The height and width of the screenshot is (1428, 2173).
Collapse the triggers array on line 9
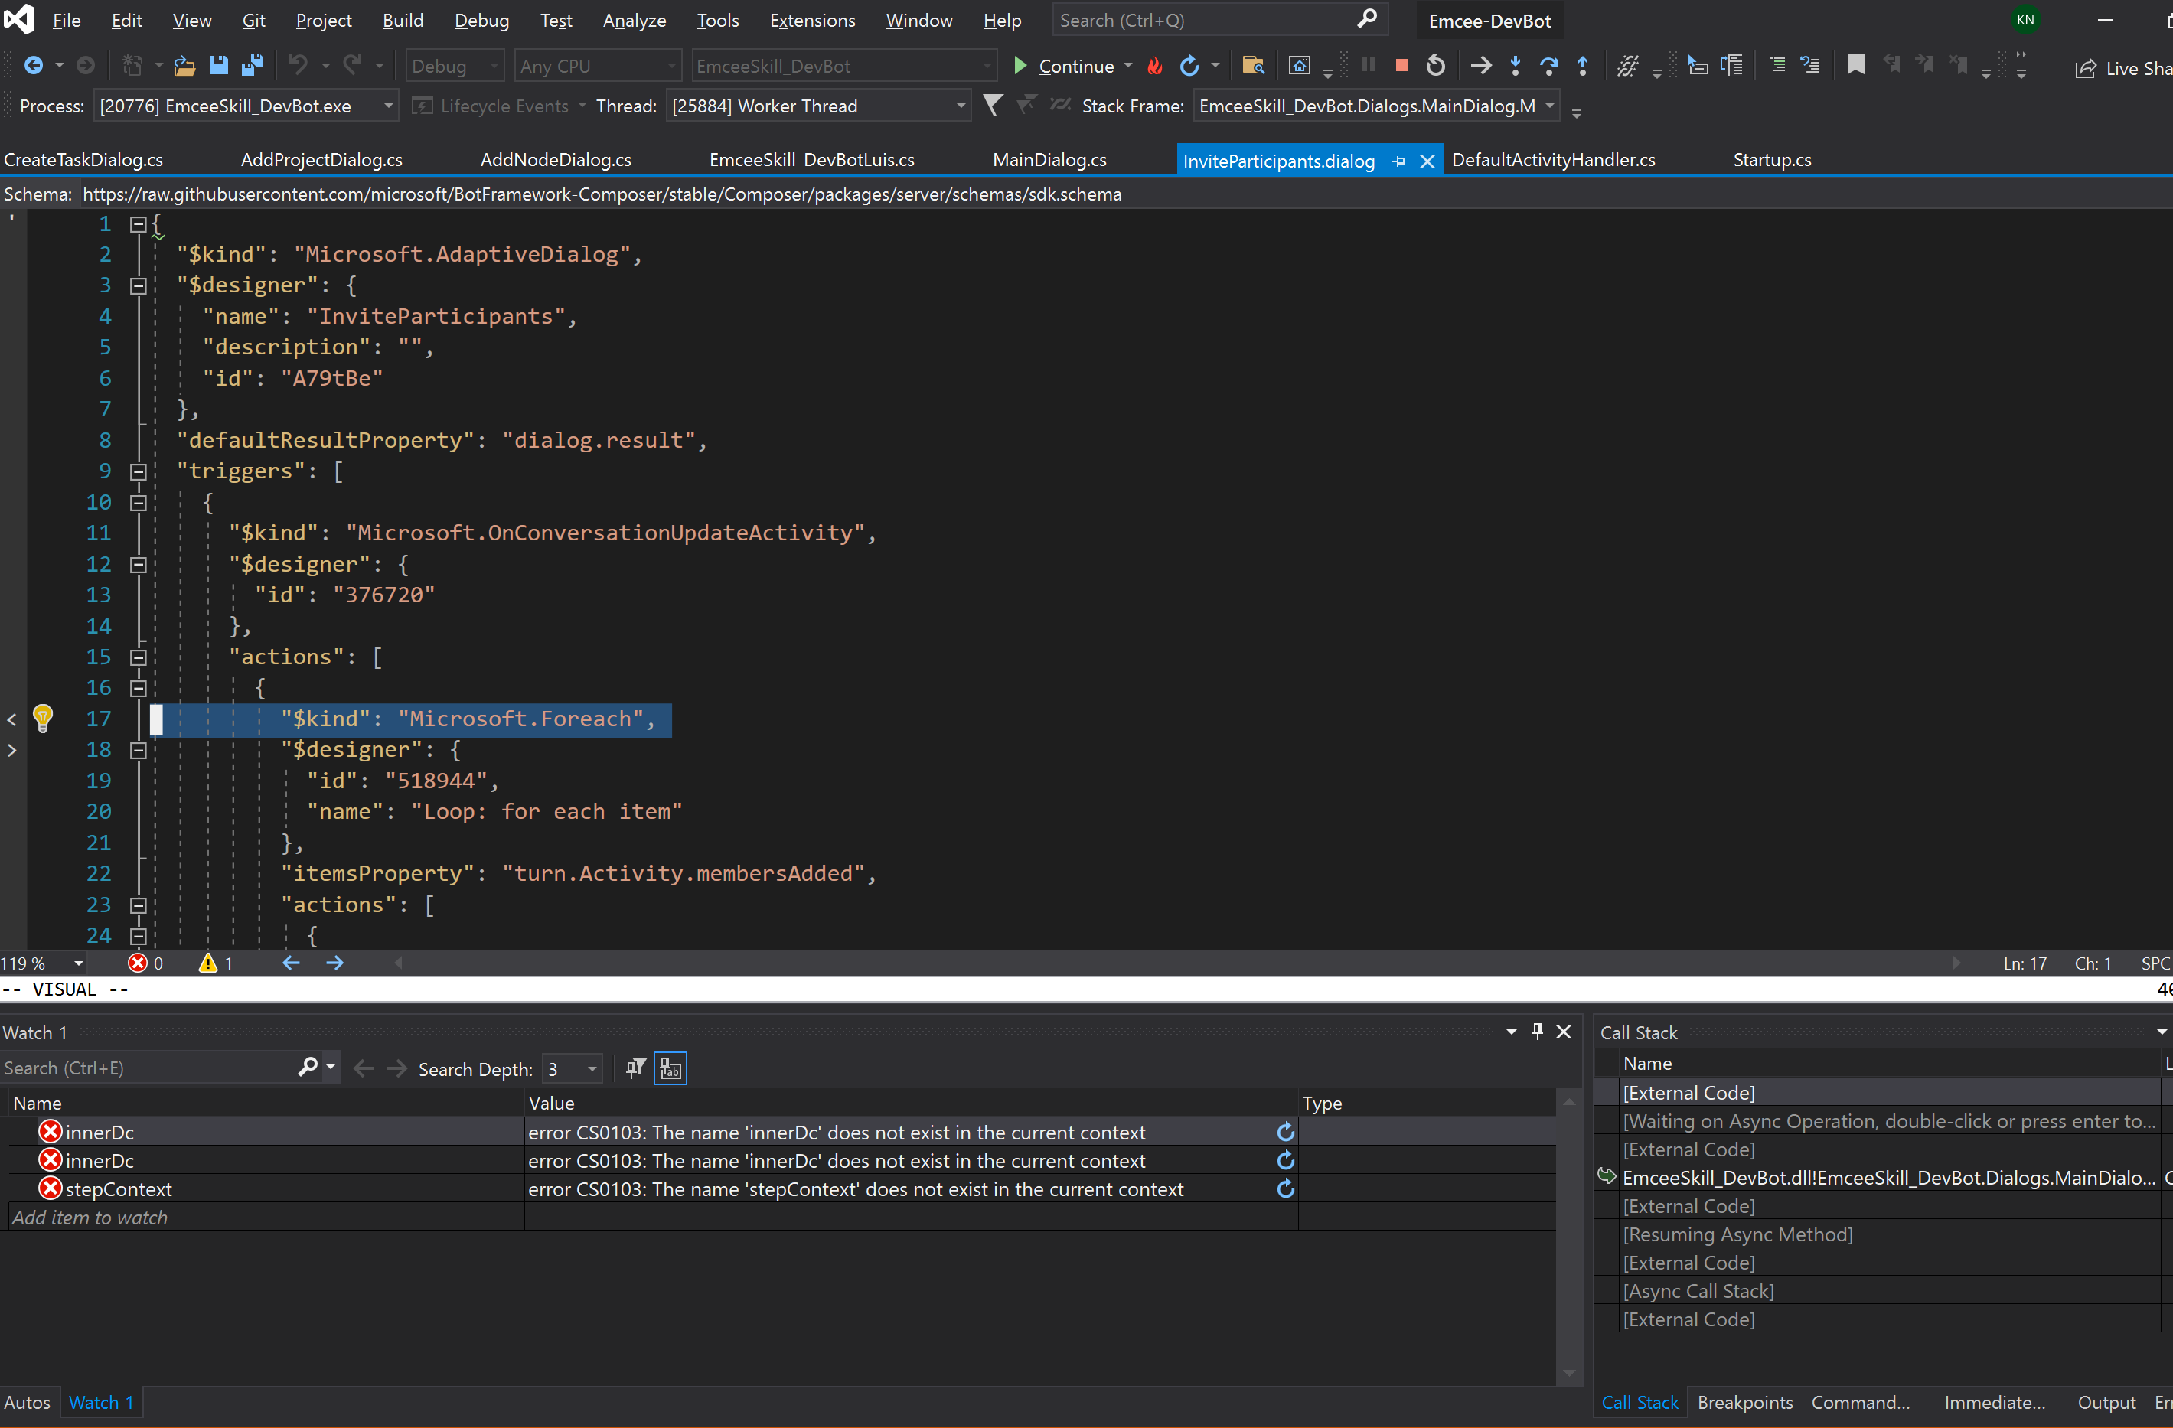138,472
